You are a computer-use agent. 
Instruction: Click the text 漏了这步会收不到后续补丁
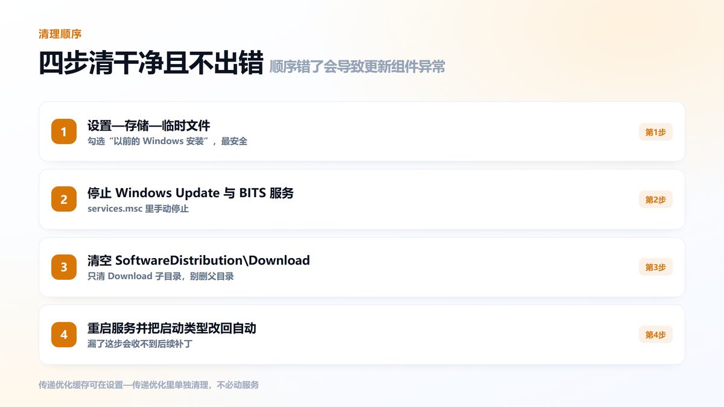[140, 344]
